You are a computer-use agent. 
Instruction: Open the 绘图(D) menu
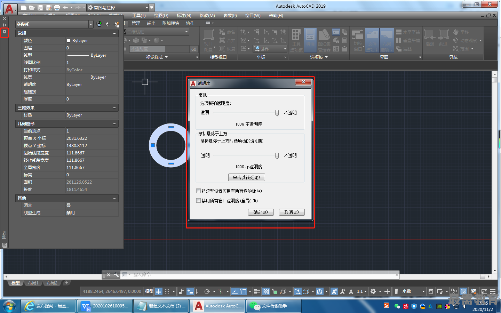pyautogui.click(x=161, y=16)
